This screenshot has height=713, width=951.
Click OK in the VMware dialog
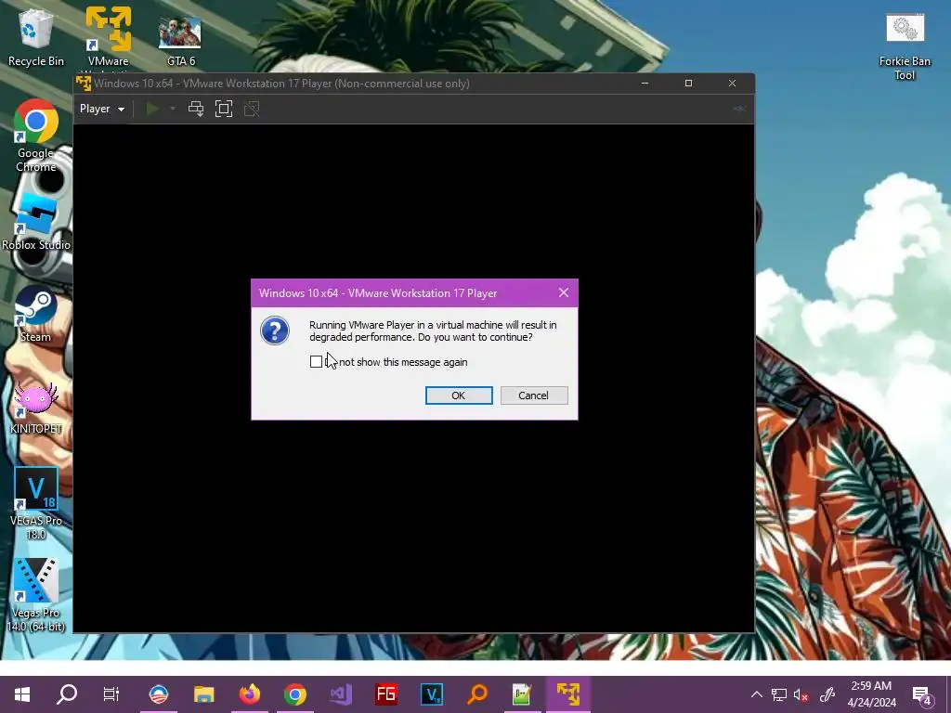point(459,395)
